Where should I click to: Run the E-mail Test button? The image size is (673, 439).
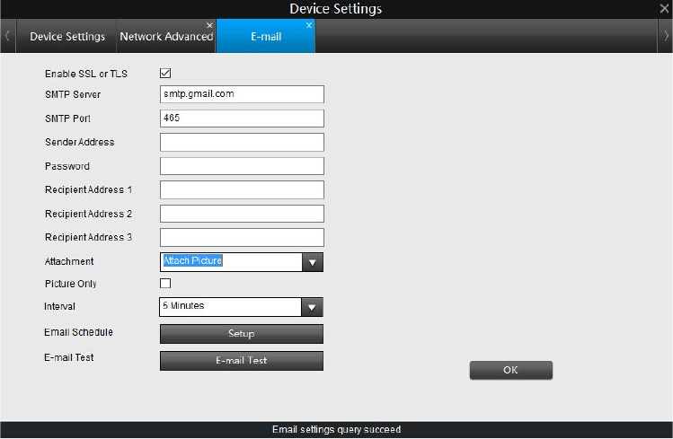coord(241,361)
